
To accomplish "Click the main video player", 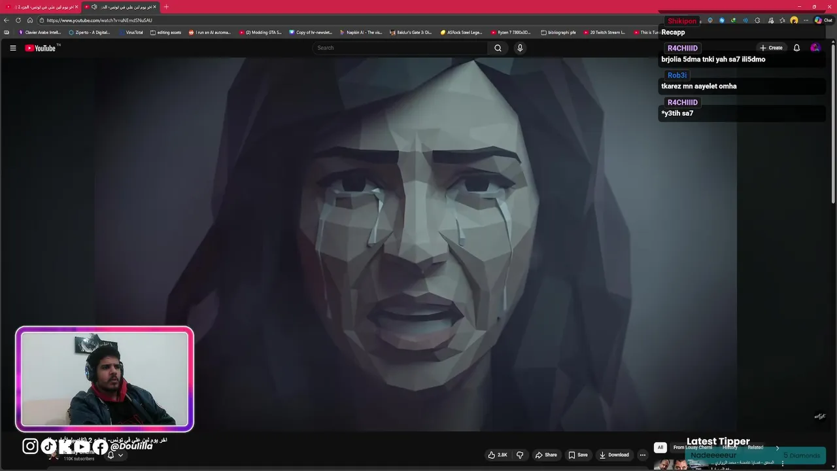I will pos(418,244).
